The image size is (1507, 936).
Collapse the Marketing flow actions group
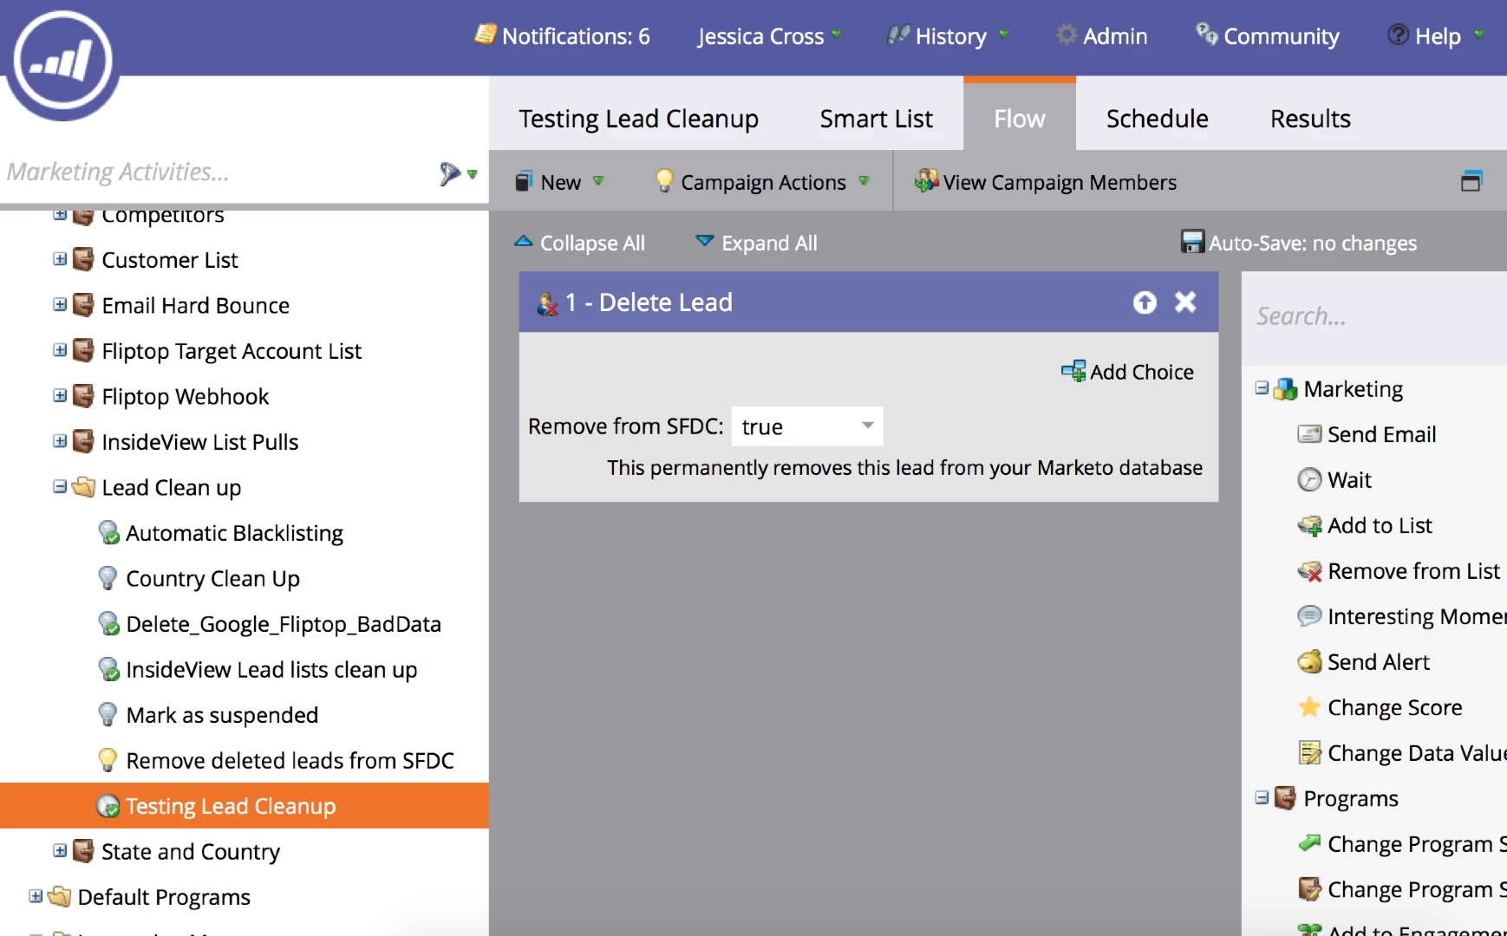1262,388
